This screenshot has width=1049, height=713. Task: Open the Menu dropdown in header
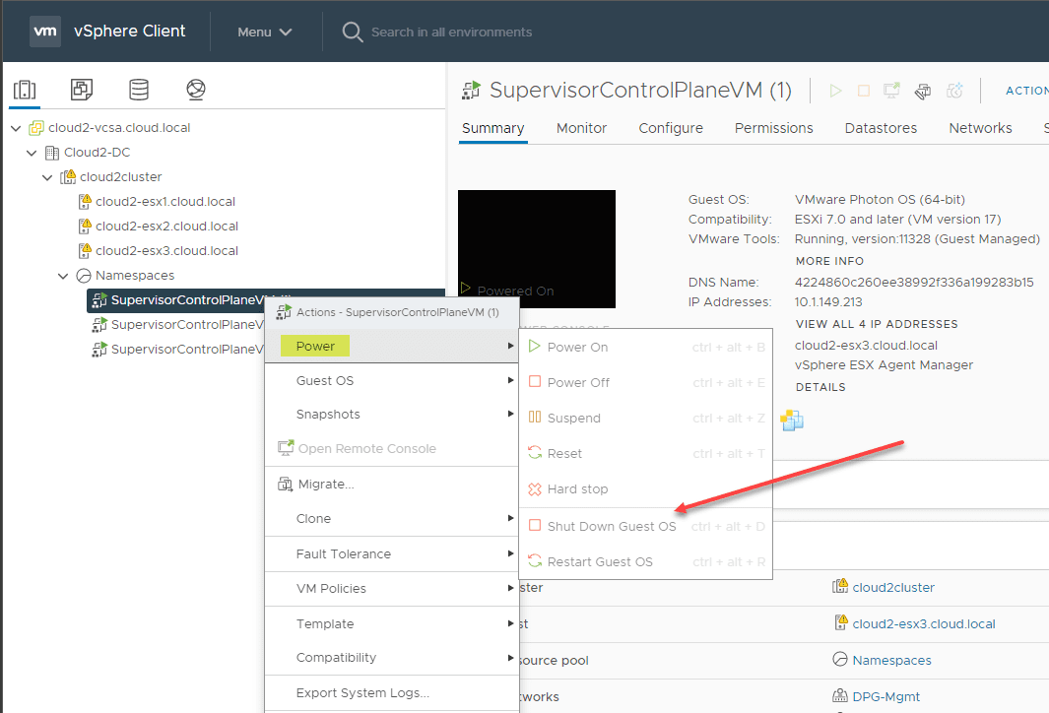264,32
